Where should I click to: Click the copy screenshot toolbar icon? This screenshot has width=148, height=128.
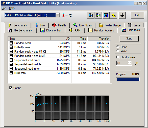click(x=98, y=15)
